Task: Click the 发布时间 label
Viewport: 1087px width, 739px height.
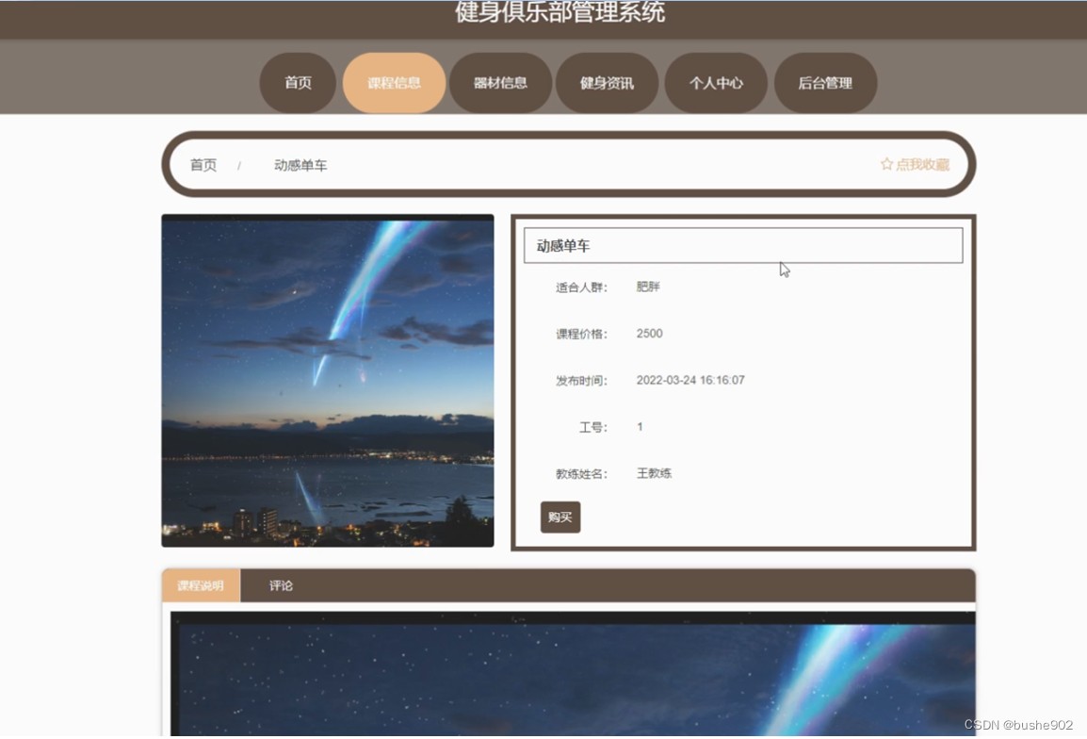Action: (x=581, y=380)
